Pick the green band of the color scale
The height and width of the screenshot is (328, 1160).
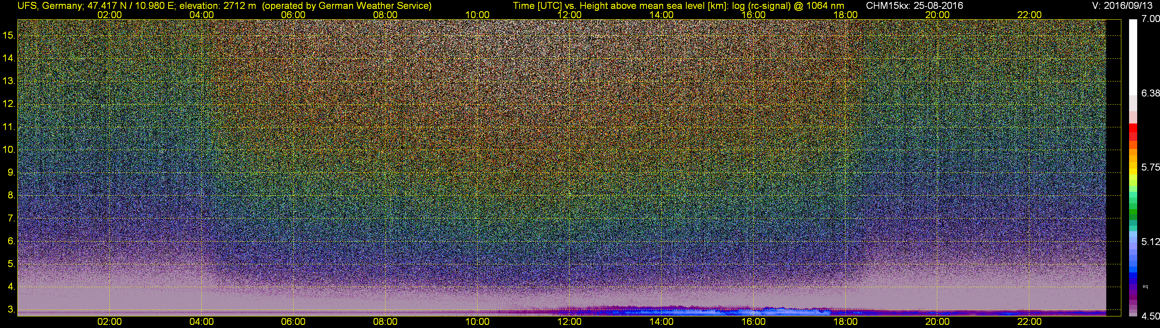pyautogui.click(x=1133, y=212)
